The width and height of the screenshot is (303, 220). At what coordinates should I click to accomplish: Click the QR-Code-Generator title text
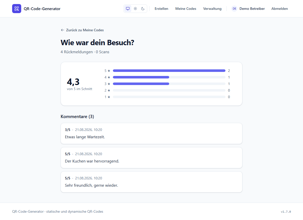(42, 9)
